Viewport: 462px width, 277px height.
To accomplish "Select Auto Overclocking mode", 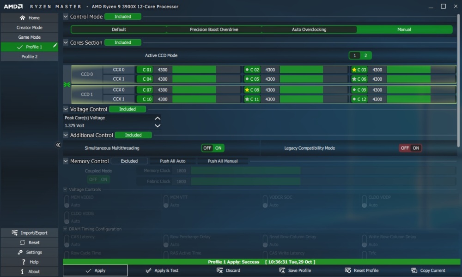I will tap(309, 29).
